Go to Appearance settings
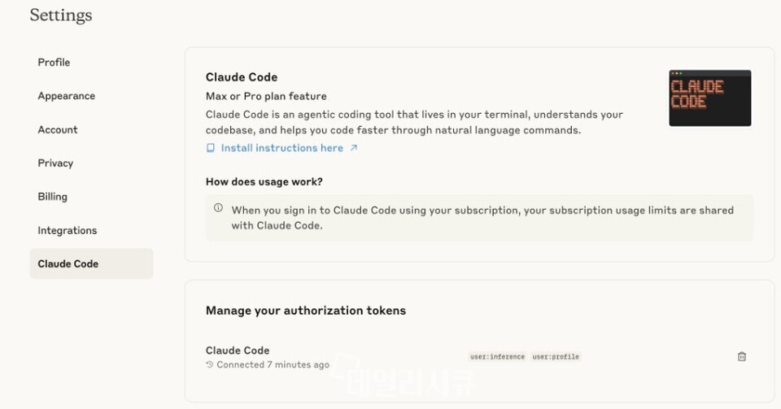Viewport: 781px width, 409px height. click(x=66, y=96)
